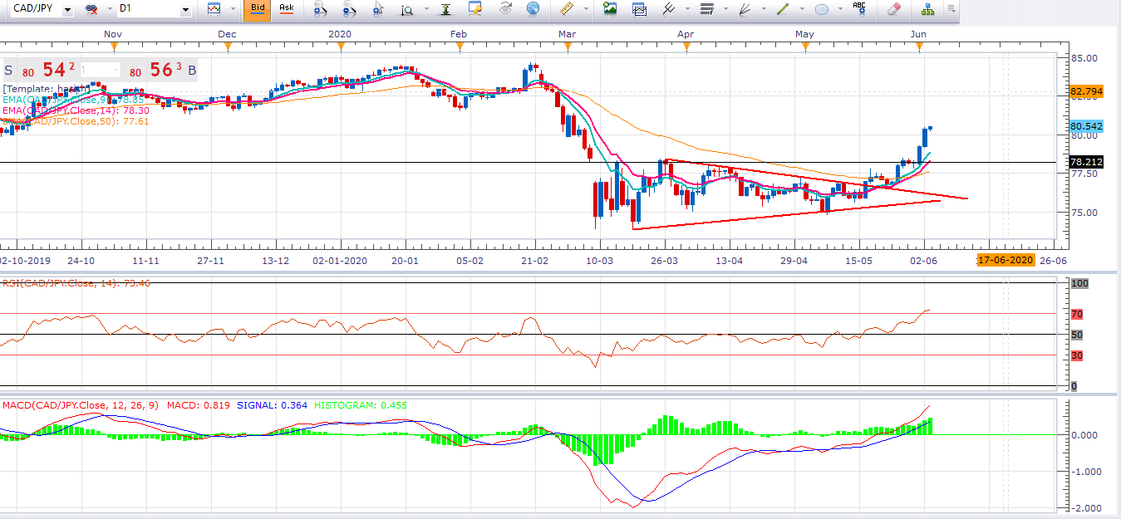Viewport: 1121px width, 519px height.
Task: Expand the chart type dropdown arrow
Action: [x=231, y=10]
